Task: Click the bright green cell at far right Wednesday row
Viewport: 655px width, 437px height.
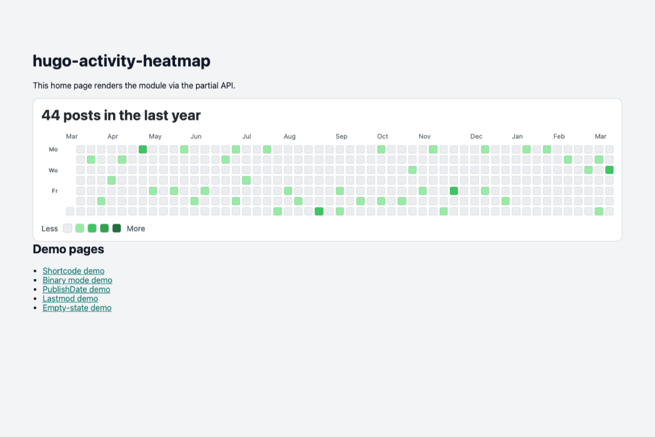Action: 610,170
